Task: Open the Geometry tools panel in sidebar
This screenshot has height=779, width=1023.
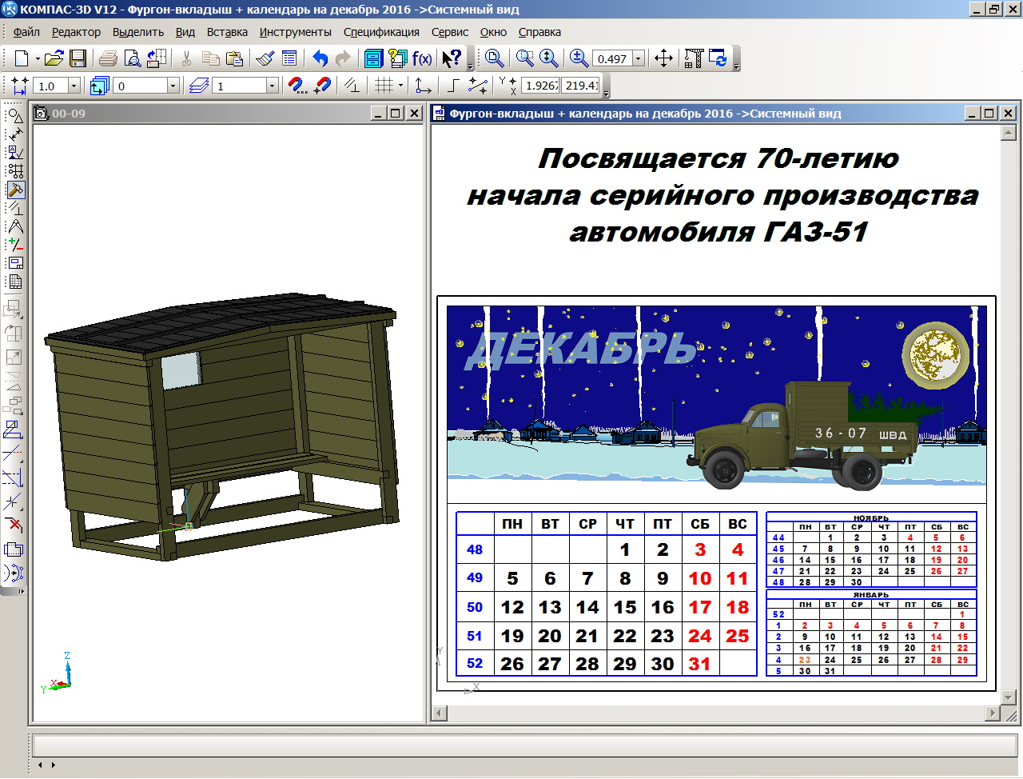Action: click(15, 115)
